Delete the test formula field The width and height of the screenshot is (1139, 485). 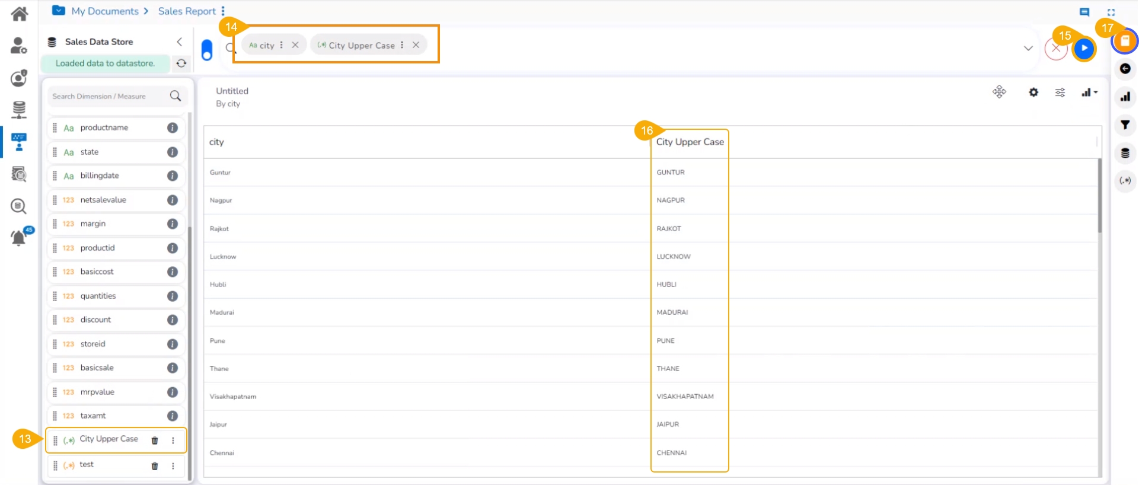click(x=155, y=466)
